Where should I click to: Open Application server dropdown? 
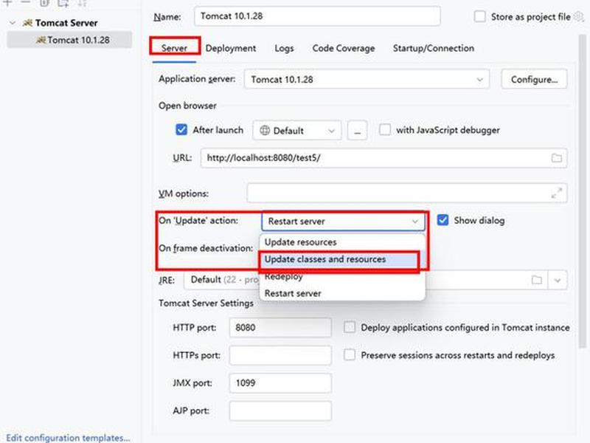tap(367, 79)
